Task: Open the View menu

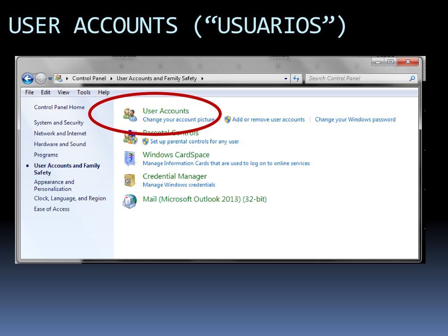Action: [63, 92]
